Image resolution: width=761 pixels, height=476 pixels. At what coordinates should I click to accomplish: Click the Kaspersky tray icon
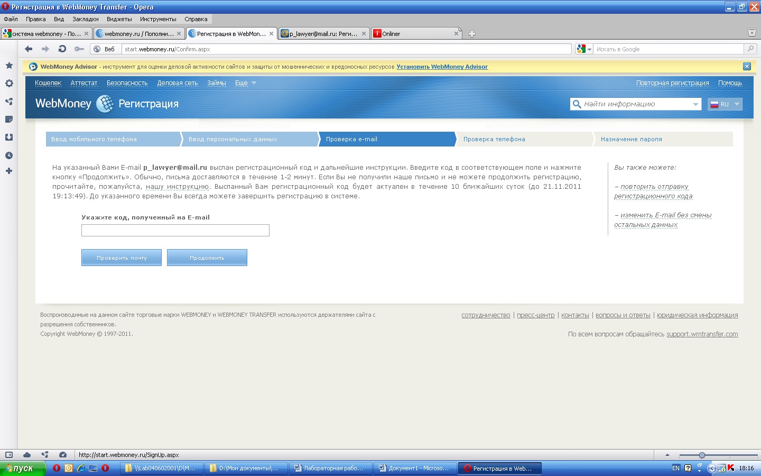pos(731,468)
